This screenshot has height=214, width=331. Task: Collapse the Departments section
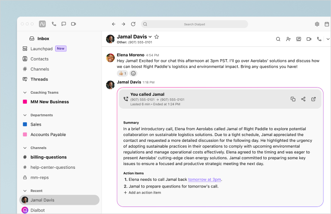coord(25,115)
